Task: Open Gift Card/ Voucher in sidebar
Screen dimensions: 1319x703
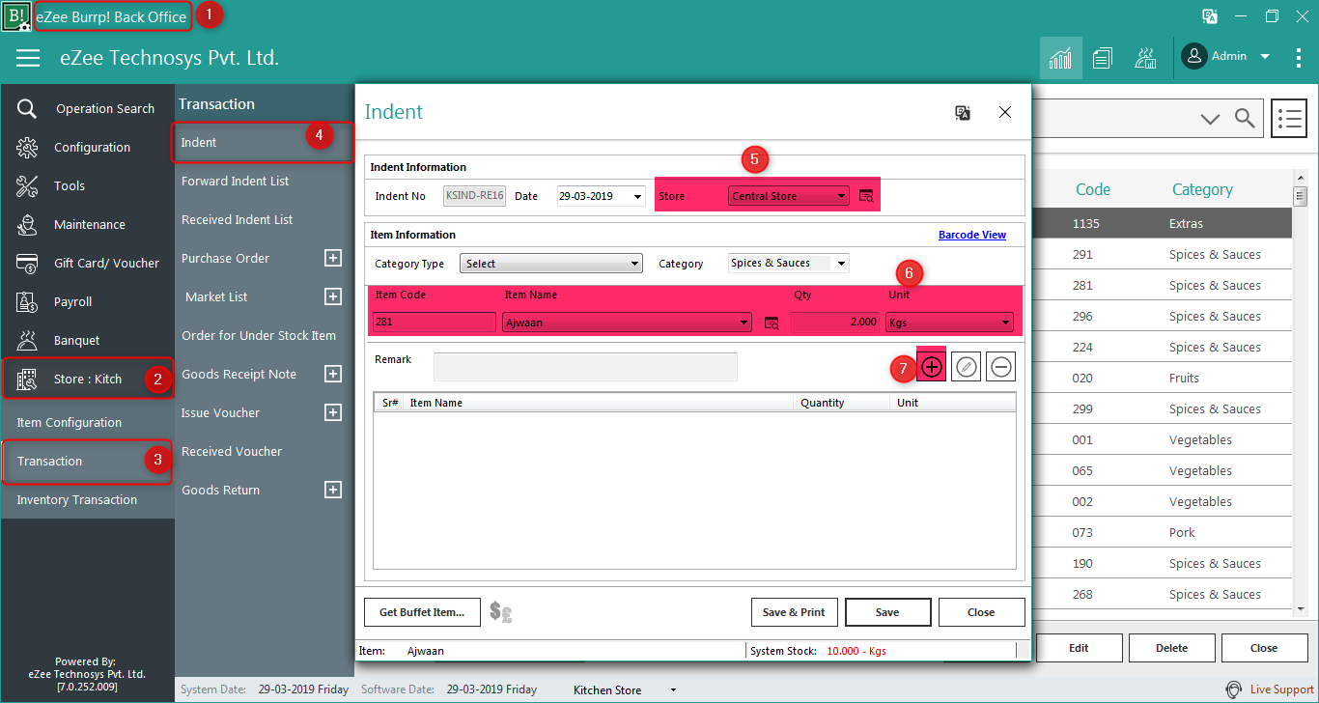Action: tap(87, 263)
